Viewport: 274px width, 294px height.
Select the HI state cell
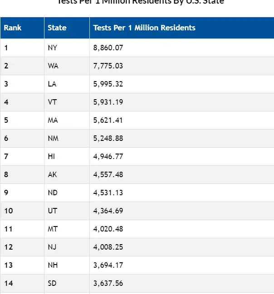[x=51, y=156]
